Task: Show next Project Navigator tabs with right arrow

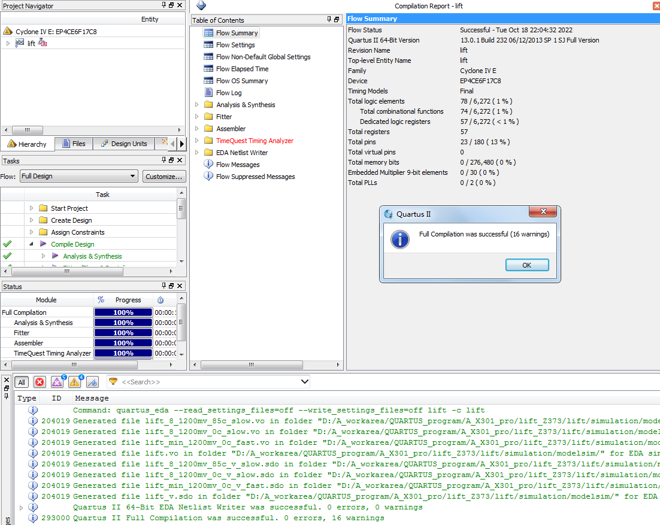Action: point(182,144)
